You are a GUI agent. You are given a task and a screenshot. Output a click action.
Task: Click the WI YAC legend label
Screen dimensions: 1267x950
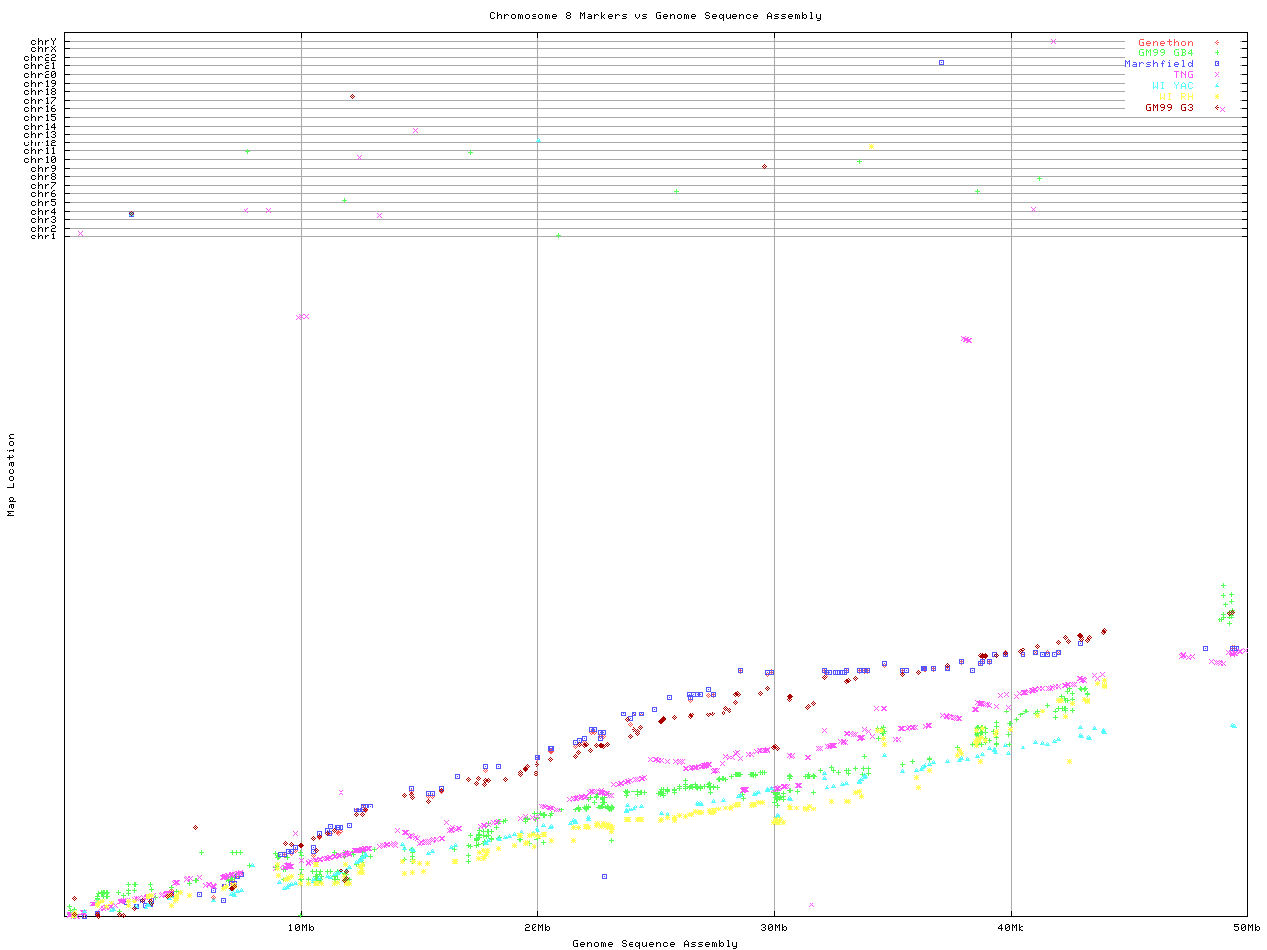point(1172,86)
